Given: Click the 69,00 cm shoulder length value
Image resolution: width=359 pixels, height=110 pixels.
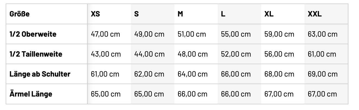Looking at the screenshot, I should (x=323, y=74).
